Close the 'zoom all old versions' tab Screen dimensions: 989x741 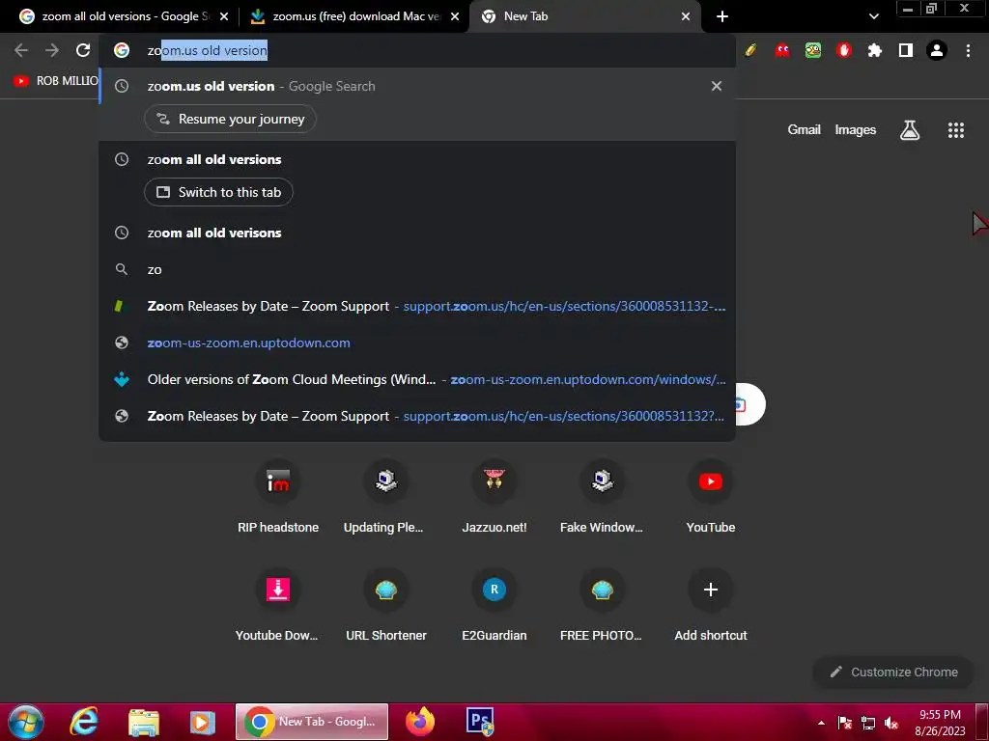pos(224,16)
